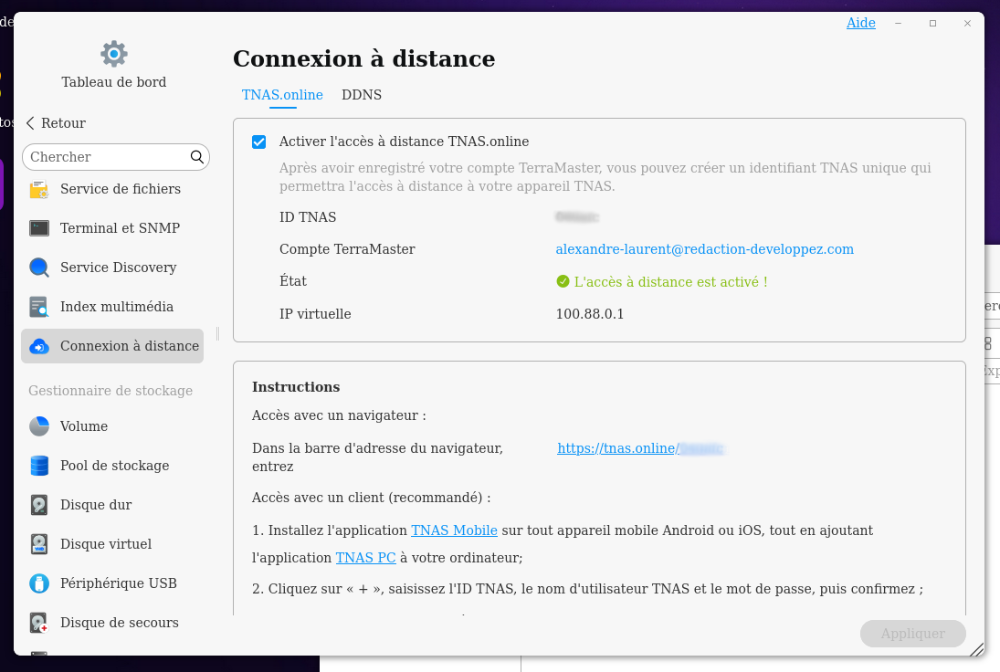
Task: Disable the TNAS.online remote access checkbox
Action: 259,142
